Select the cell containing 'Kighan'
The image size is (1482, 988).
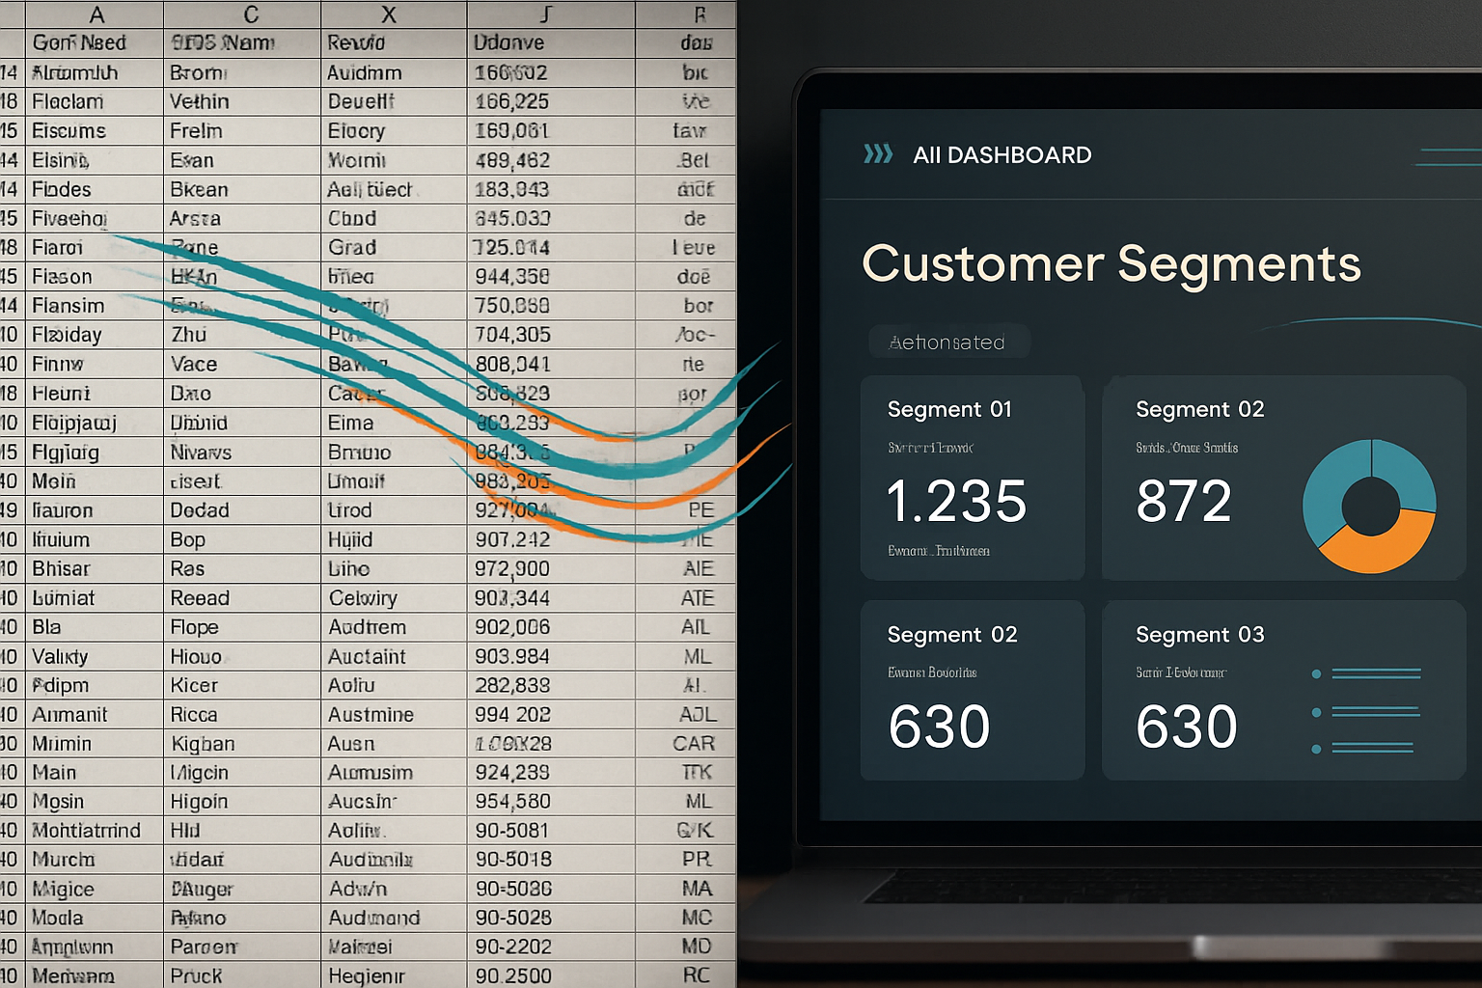[242, 744]
